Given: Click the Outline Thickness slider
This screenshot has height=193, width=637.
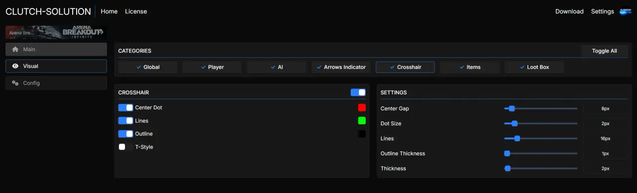Looking at the screenshot, I should pos(541,153).
